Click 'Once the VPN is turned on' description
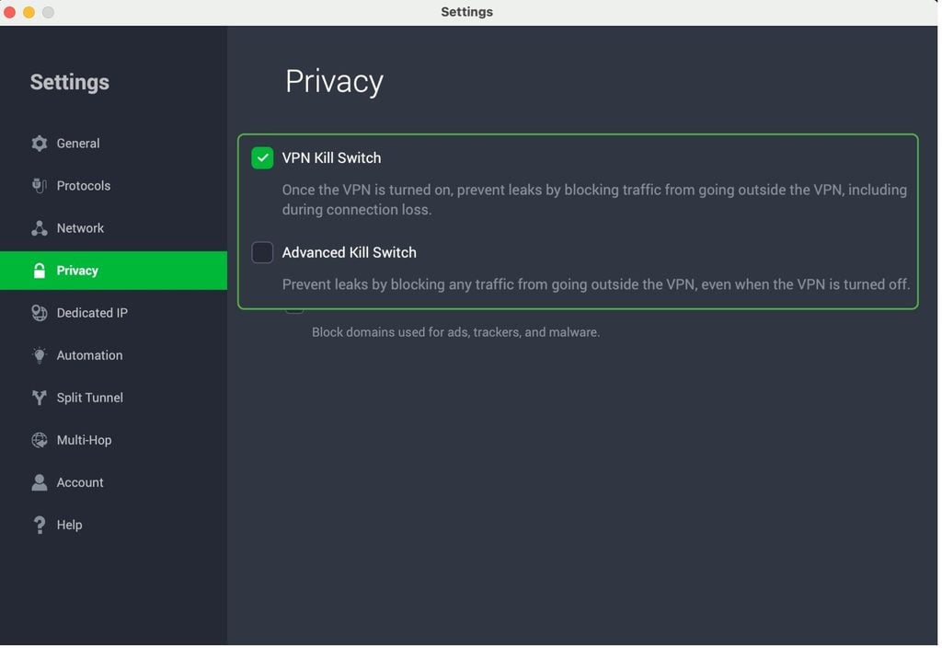 595,200
